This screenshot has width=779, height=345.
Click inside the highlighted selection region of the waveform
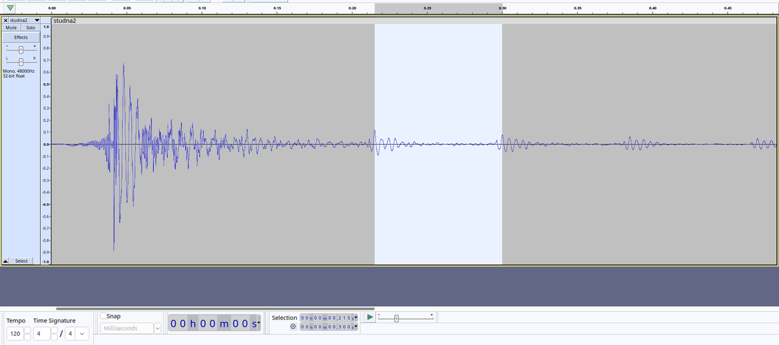[438, 144]
